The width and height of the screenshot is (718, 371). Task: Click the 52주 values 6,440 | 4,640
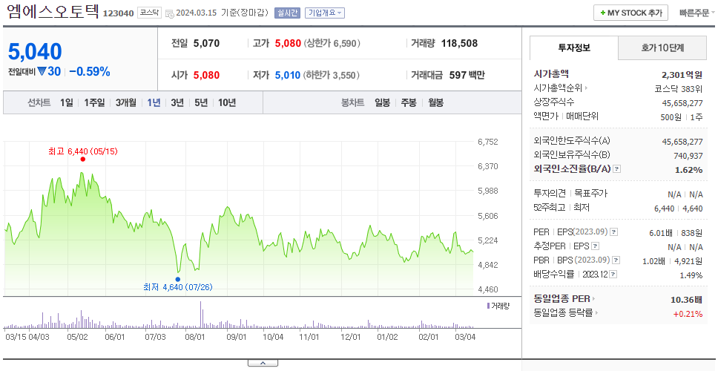pos(679,209)
